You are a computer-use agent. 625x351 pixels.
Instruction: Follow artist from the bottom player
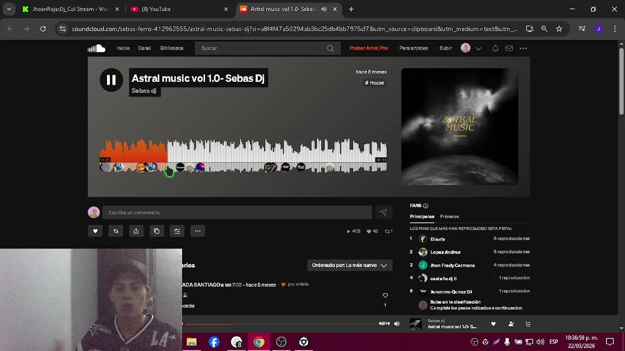click(511, 324)
